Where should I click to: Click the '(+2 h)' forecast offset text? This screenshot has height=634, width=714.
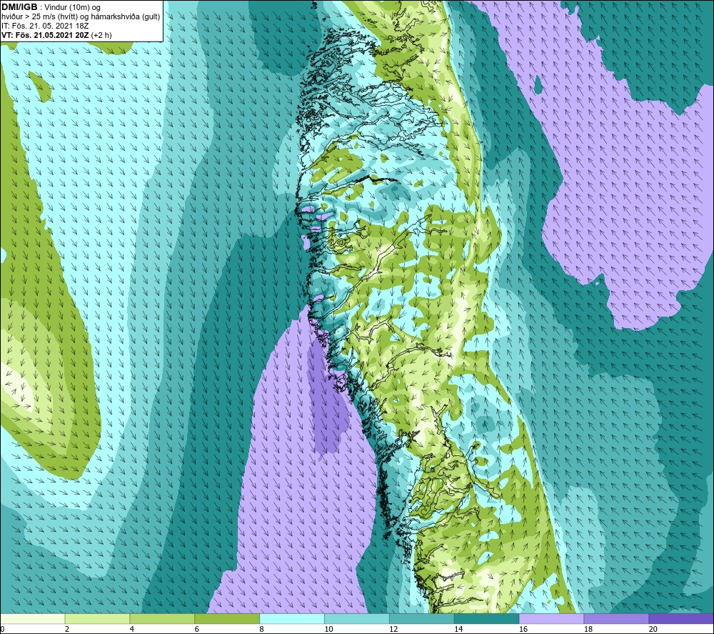[101, 35]
